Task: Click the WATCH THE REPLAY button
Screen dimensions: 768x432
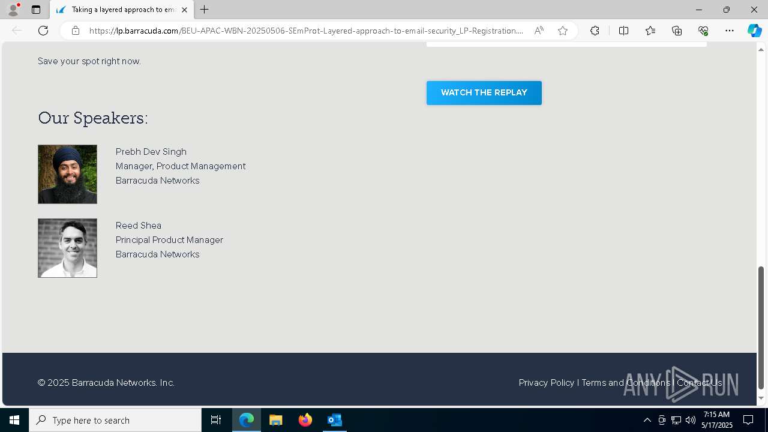Action: pyautogui.click(x=484, y=93)
